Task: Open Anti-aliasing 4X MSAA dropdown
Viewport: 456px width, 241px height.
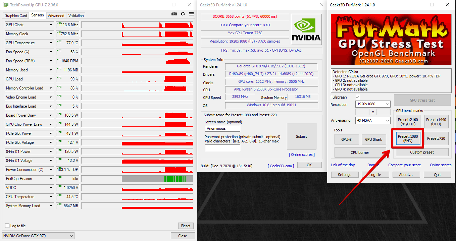Action: [373, 120]
